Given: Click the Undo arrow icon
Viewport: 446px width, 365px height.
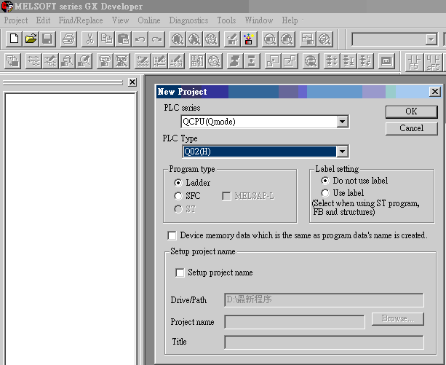Looking at the screenshot, I should pyautogui.click(x=140, y=39).
